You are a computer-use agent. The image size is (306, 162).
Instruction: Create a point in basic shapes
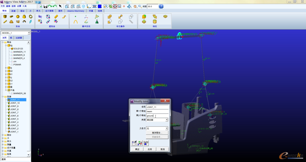(76, 17)
